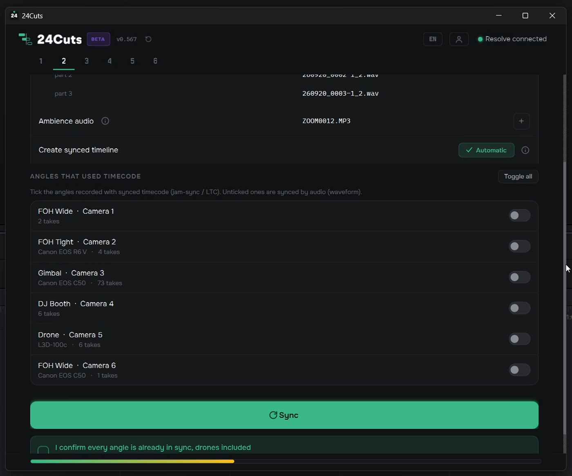Click the Canon EOS R6 V camera model text
572x476 pixels.
tap(63, 252)
